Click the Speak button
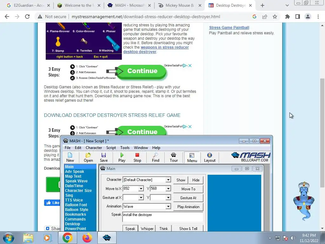Screen dimensions: 325x244 pyautogui.click(x=130, y=228)
